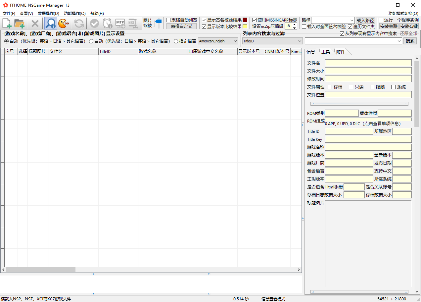Click the MTP install icon
The width and height of the screenshot is (421, 302).
tap(120, 23)
